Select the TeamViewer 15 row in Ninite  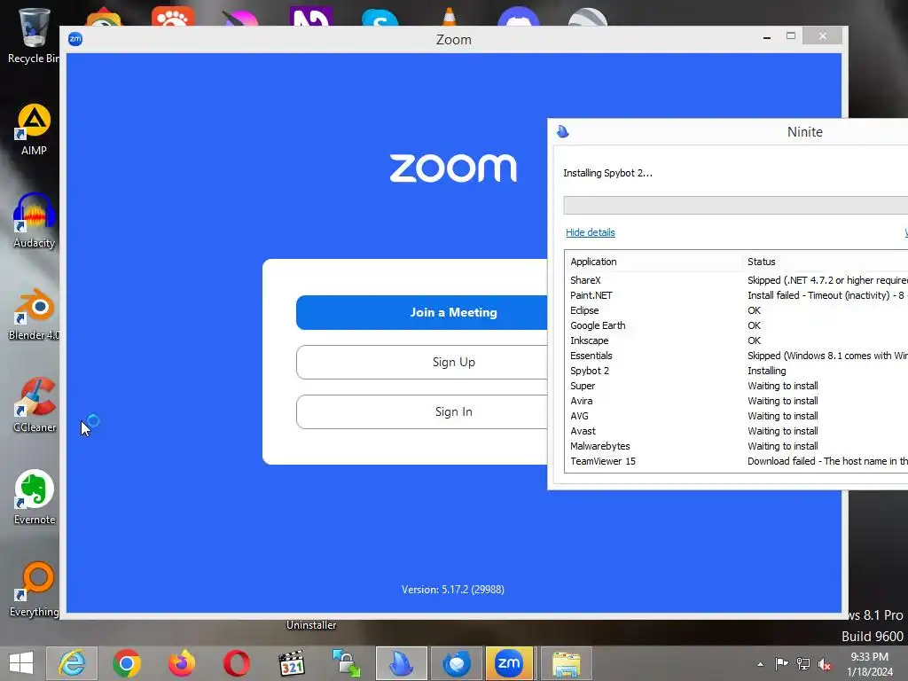736,461
